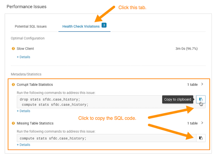
Task: Show Details under Corrupt Table Statistics
Action: 23,111
